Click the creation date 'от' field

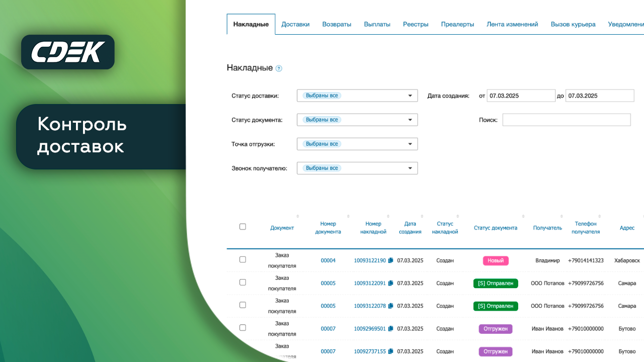tap(521, 96)
